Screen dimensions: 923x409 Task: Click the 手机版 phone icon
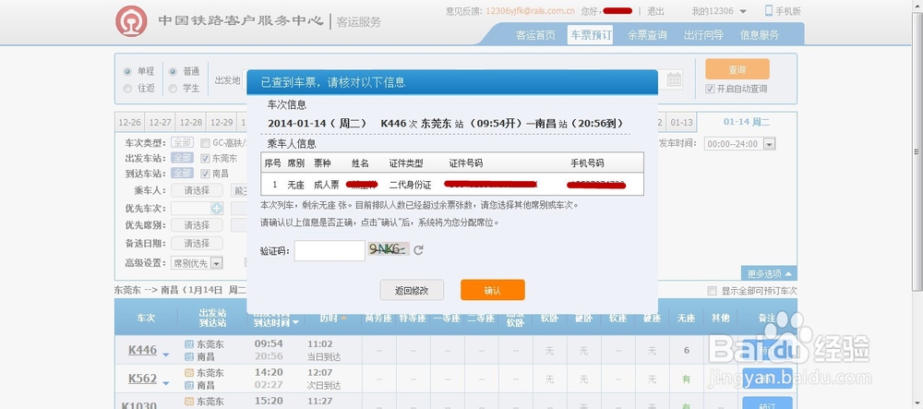769,10
